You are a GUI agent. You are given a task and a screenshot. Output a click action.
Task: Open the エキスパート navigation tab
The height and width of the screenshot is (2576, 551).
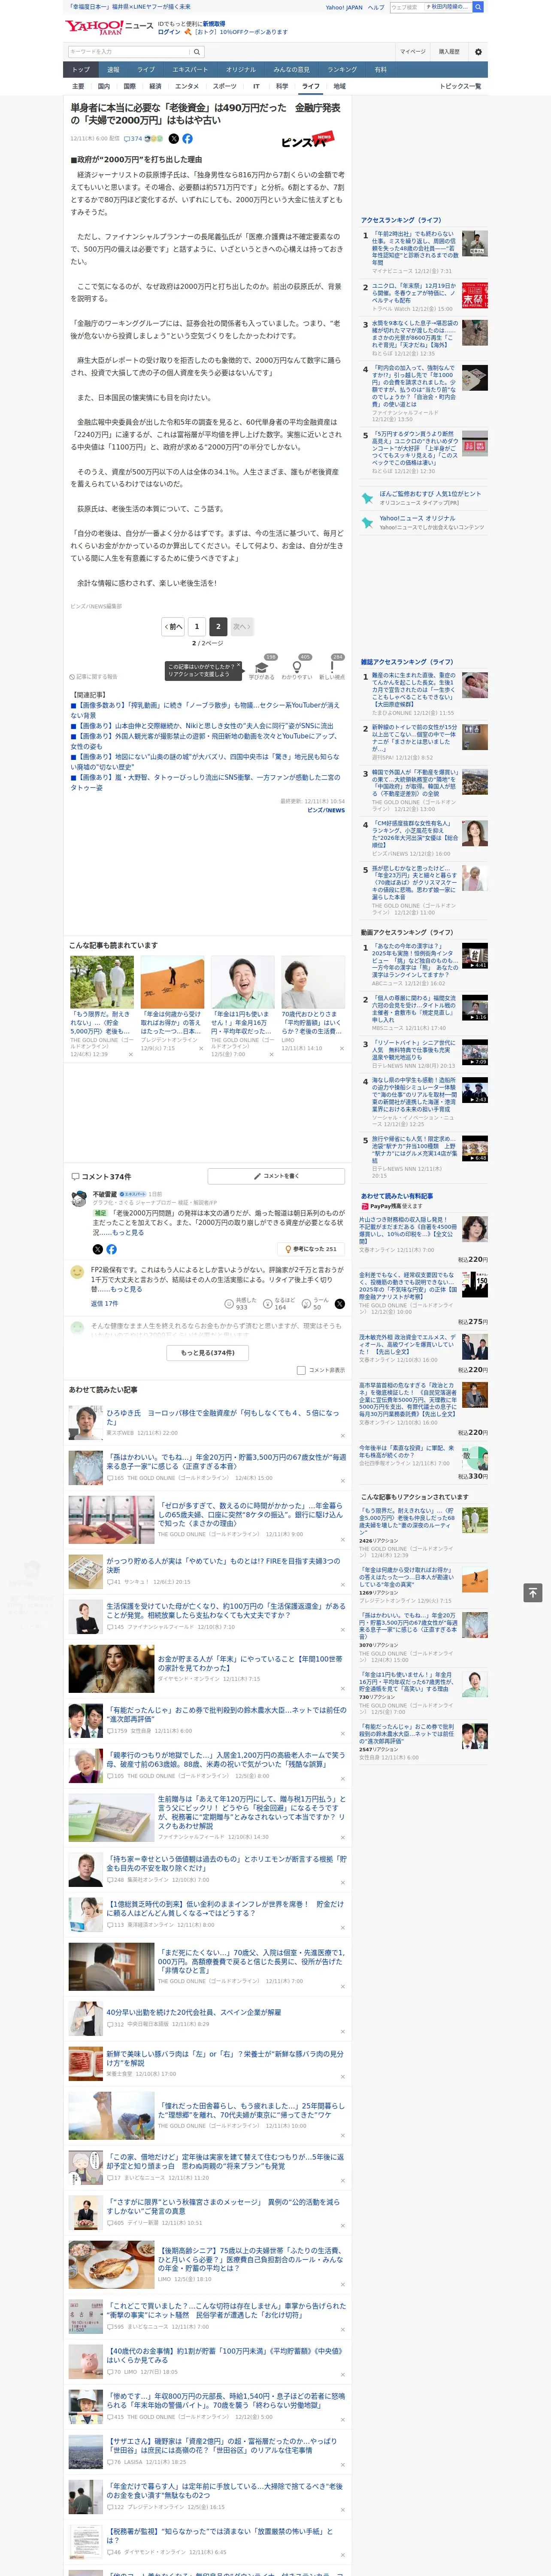(190, 70)
